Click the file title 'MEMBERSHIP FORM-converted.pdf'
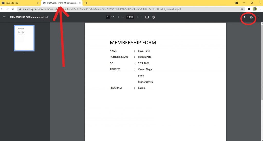Image resolution: width=263 pixels, height=141 pixels. (29, 17)
